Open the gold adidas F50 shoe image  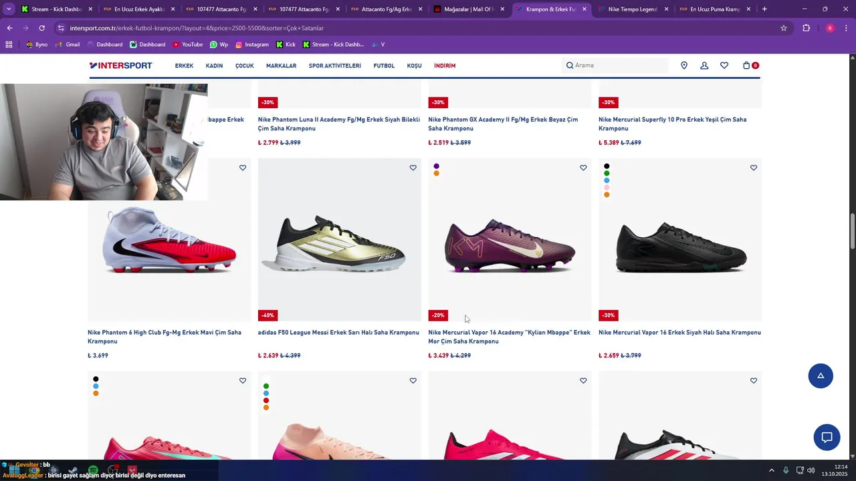[340, 240]
